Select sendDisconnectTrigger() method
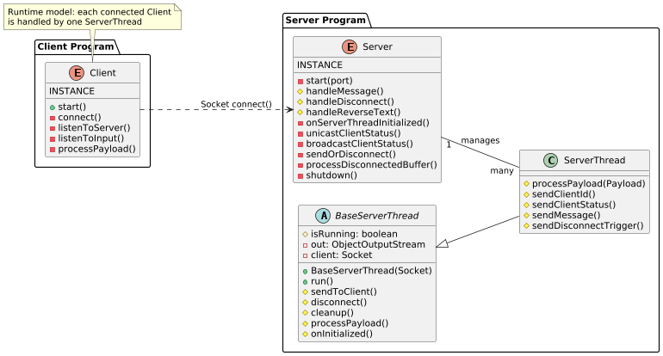Viewport: 663px width, 356px height. click(588, 225)
